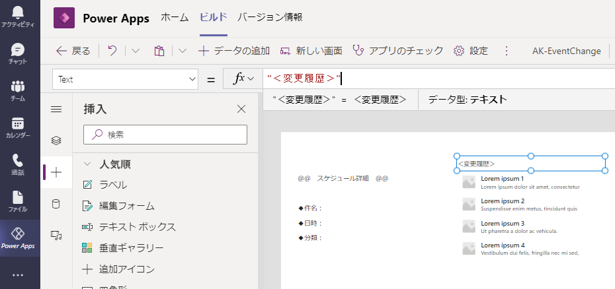Switch to バージョン情報 tab

270,18
